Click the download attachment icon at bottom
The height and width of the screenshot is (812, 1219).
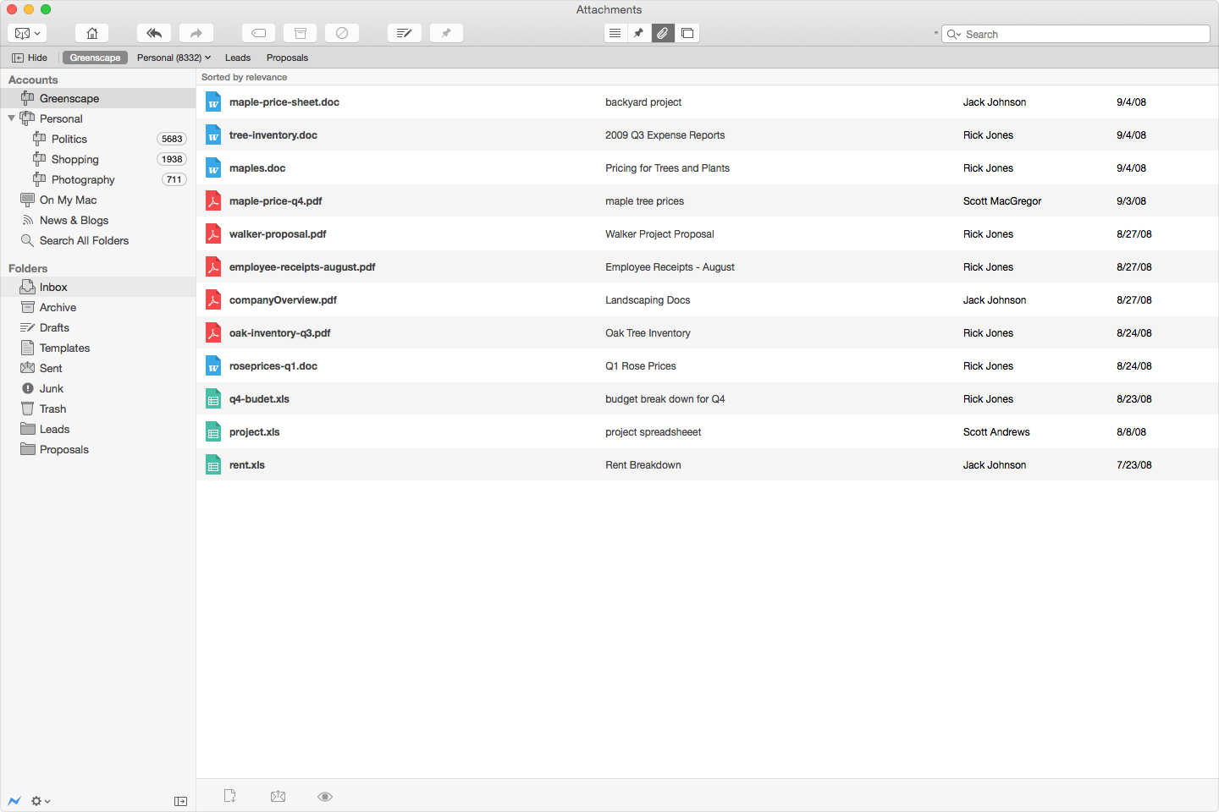coord(229,796)
